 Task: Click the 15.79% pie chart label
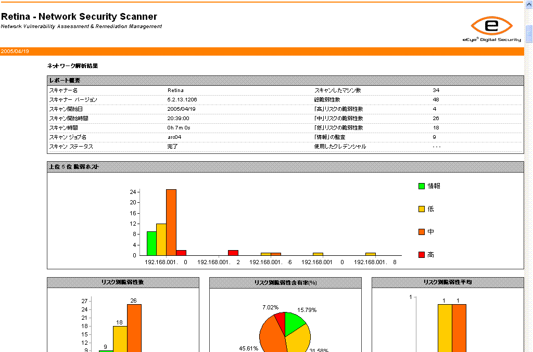point(307,310)
